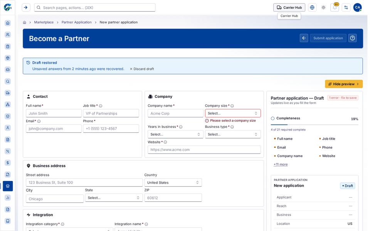Click the Website URL input field
Screen dimensions: 370x231
coord(204,150)
